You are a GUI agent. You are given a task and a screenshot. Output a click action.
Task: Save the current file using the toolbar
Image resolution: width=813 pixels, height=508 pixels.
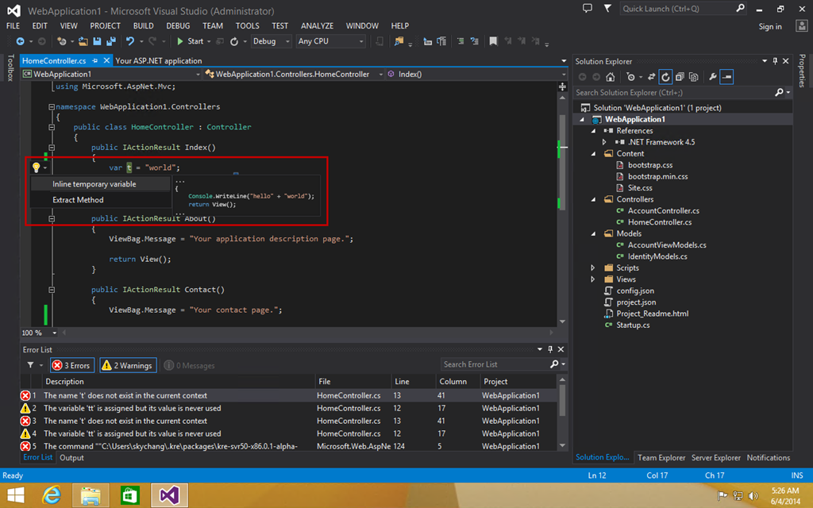[97, 41]
